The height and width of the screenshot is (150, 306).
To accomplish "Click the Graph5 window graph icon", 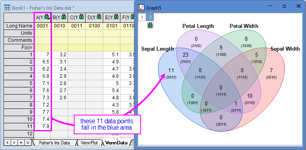I will coord(141,8).
